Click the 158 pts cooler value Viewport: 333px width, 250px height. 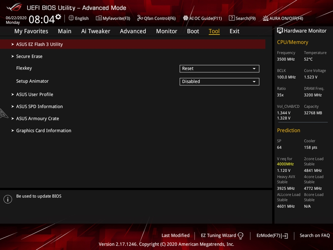click(x=310, y=147)
